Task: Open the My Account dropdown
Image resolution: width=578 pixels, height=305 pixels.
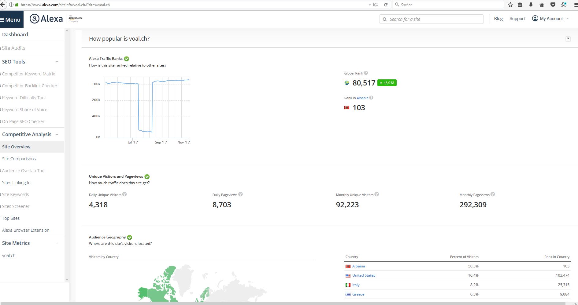Action: [x=550, y=19]
